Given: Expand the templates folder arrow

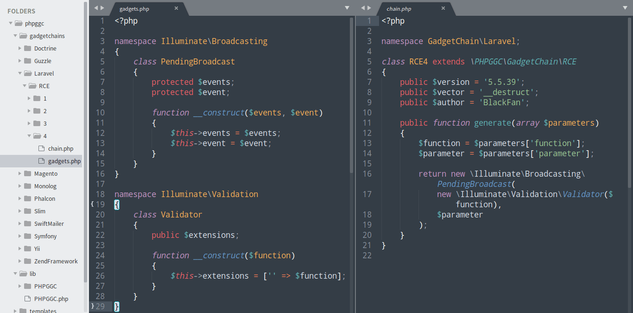Looking at the screenshot, I should click(x=15, y=311).
